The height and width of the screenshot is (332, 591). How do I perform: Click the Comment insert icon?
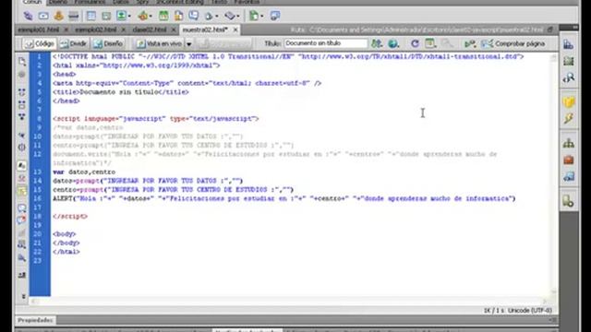pos(194,16)
